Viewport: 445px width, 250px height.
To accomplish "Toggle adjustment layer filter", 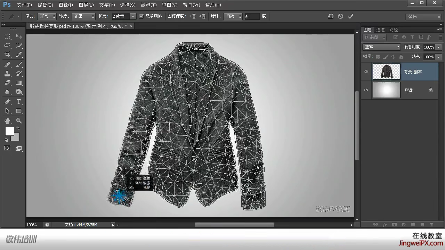I will pyautogui.click(x=404, y=37).
